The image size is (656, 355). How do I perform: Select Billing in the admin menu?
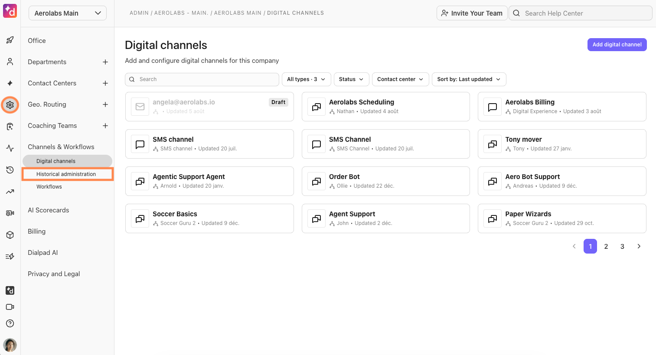coord(37,231)
